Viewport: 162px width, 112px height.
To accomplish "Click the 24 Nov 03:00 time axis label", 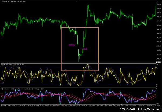I will [28, 106].
